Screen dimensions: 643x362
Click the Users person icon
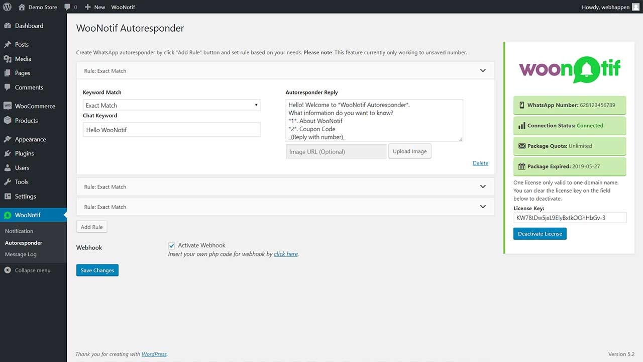[x=8, y=167]
